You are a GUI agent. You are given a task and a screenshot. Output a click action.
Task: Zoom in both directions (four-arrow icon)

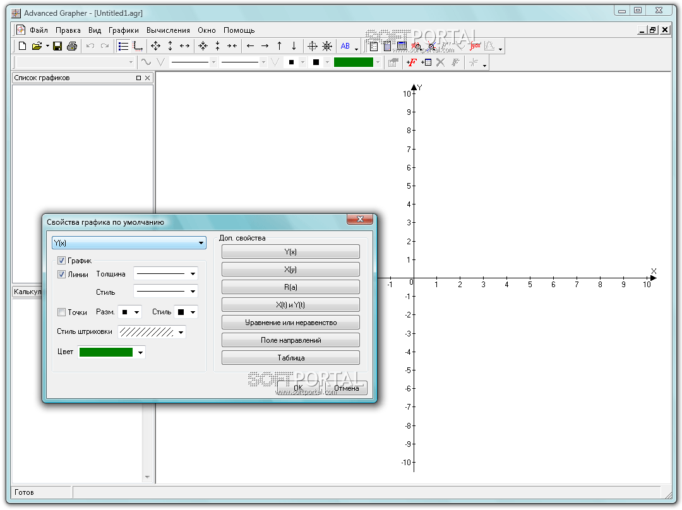point(156,45)
